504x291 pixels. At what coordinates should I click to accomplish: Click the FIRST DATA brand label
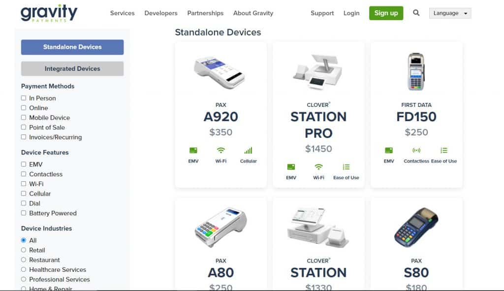(x=416, y=105)
